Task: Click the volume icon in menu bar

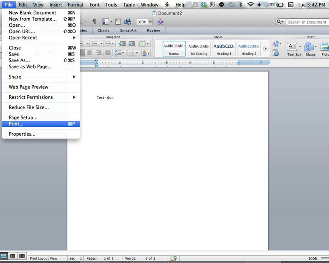Action: pos(259,4)
